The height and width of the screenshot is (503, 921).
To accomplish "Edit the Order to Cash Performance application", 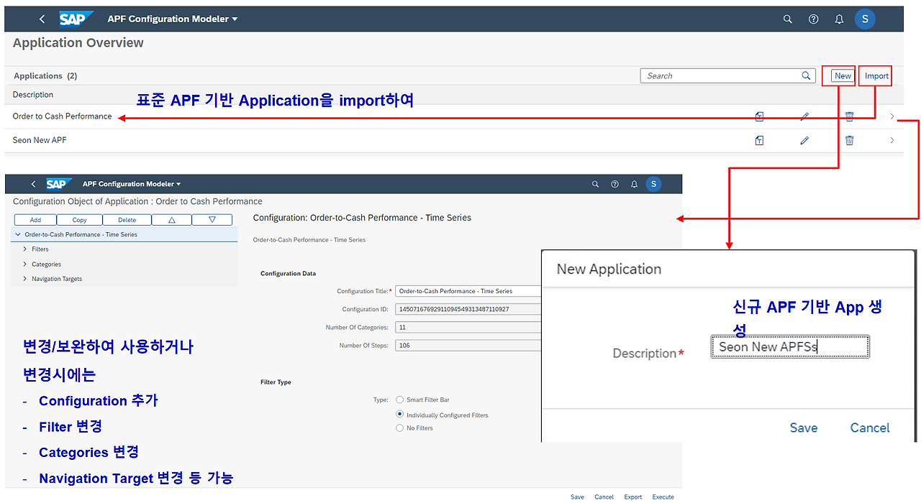I will (804, 116).
